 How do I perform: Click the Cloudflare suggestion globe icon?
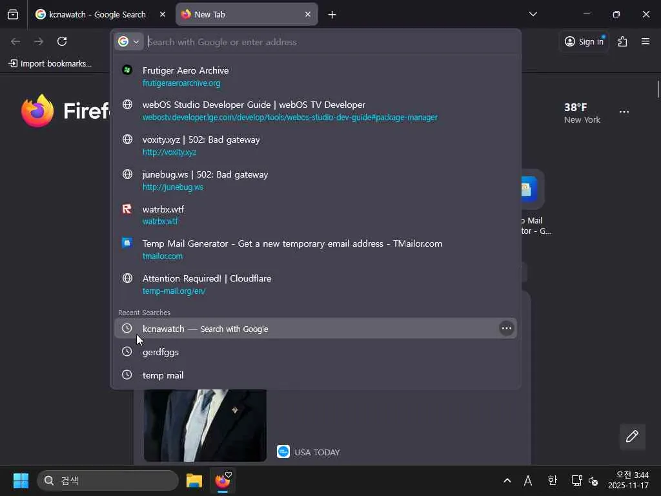pos(127,278)
